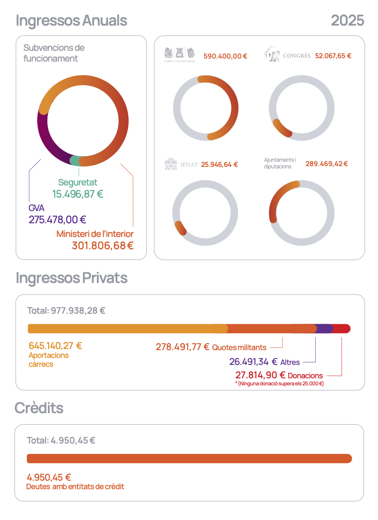Click the 590.400,00 € value

[225, 56]
